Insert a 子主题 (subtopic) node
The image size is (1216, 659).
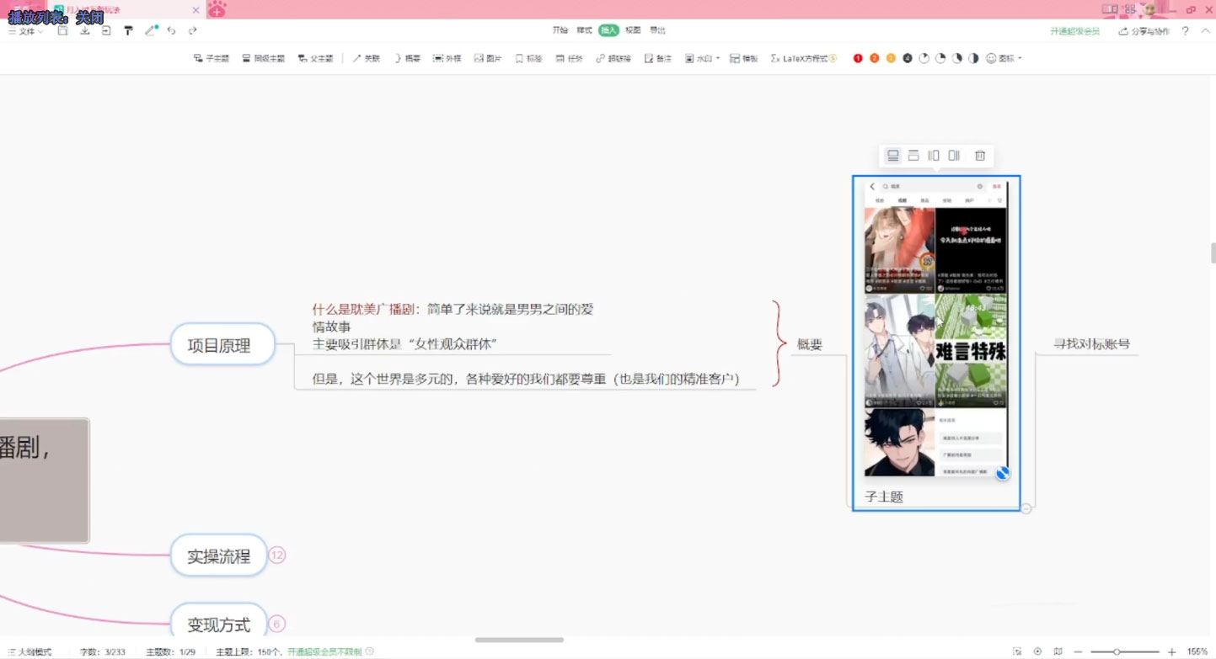pyautogui.click(x=211, y=58)
